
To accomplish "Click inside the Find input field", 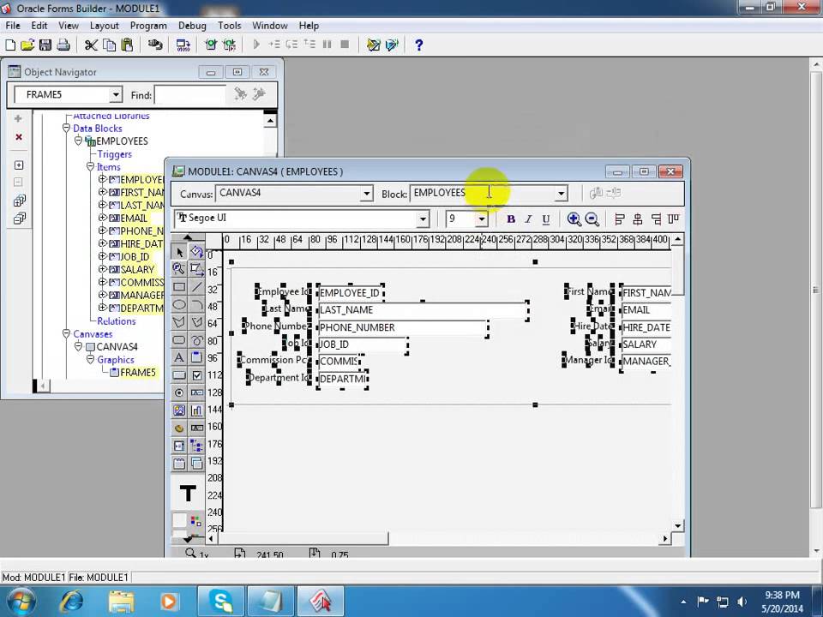I will [x=190, y=95].
